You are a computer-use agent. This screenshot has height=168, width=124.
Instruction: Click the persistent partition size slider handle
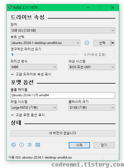point(12,54)
